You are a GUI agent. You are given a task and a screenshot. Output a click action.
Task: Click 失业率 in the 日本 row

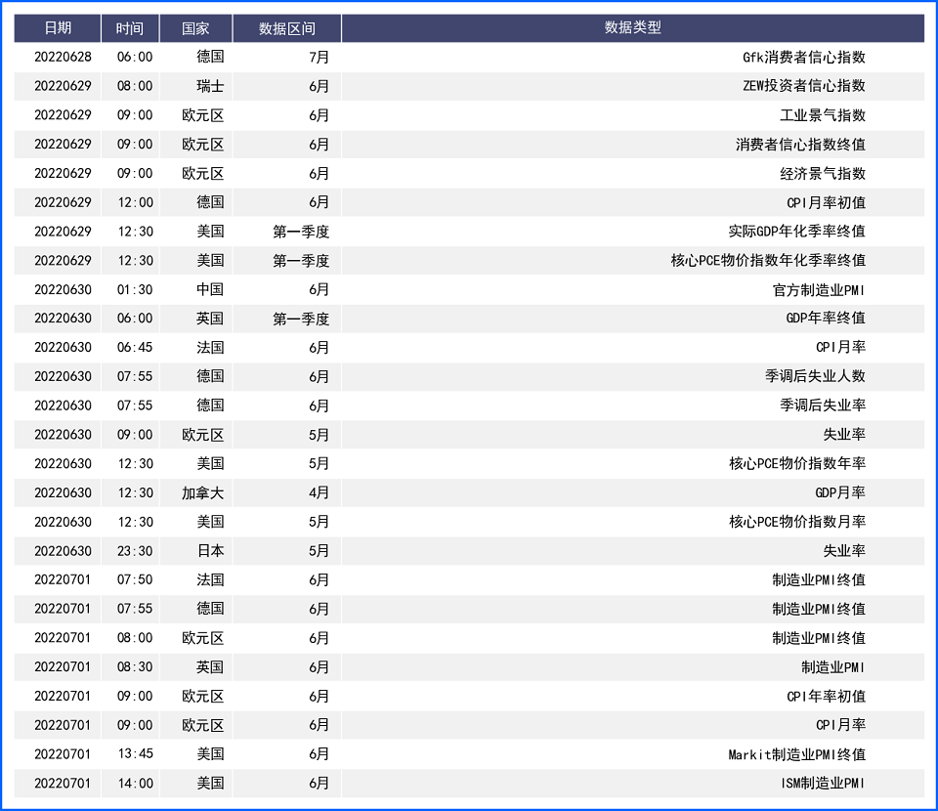(844, 551)
